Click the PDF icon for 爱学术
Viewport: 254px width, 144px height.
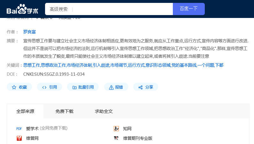tap(19, 129)
